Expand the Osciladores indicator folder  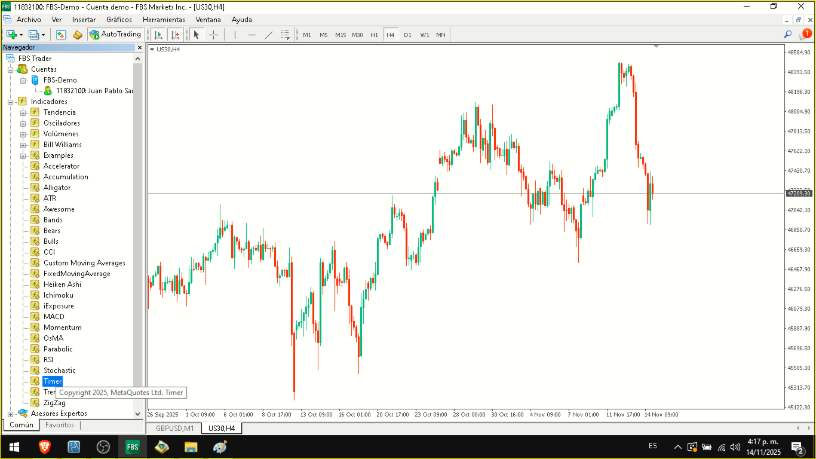point(23,123)
